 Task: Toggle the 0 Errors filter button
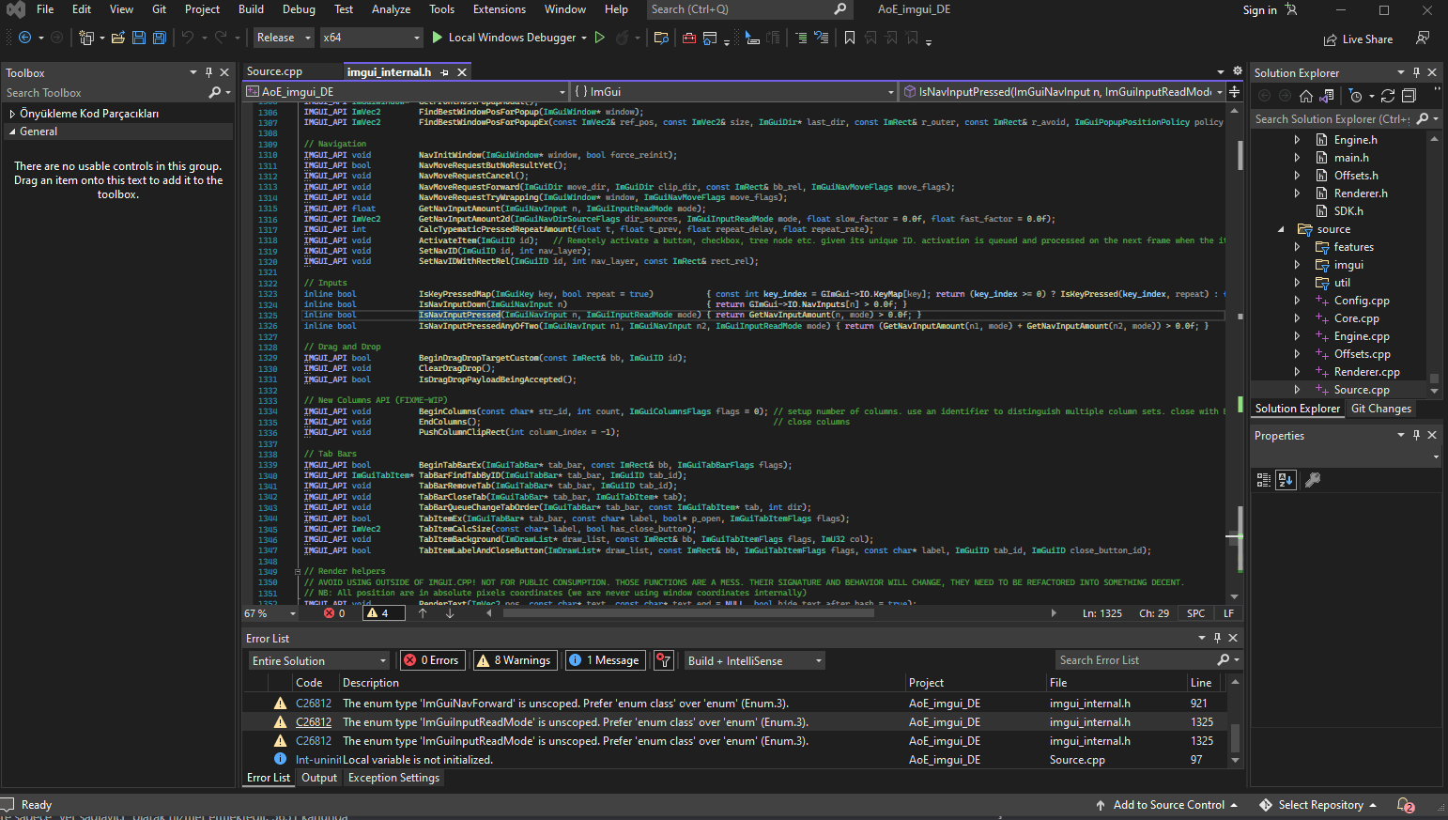[432, 660]
